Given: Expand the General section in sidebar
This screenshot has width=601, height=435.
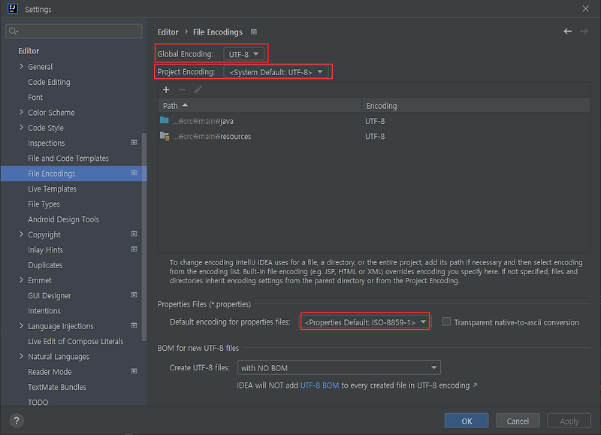Looking at the screenshot, I should [21, 66].
